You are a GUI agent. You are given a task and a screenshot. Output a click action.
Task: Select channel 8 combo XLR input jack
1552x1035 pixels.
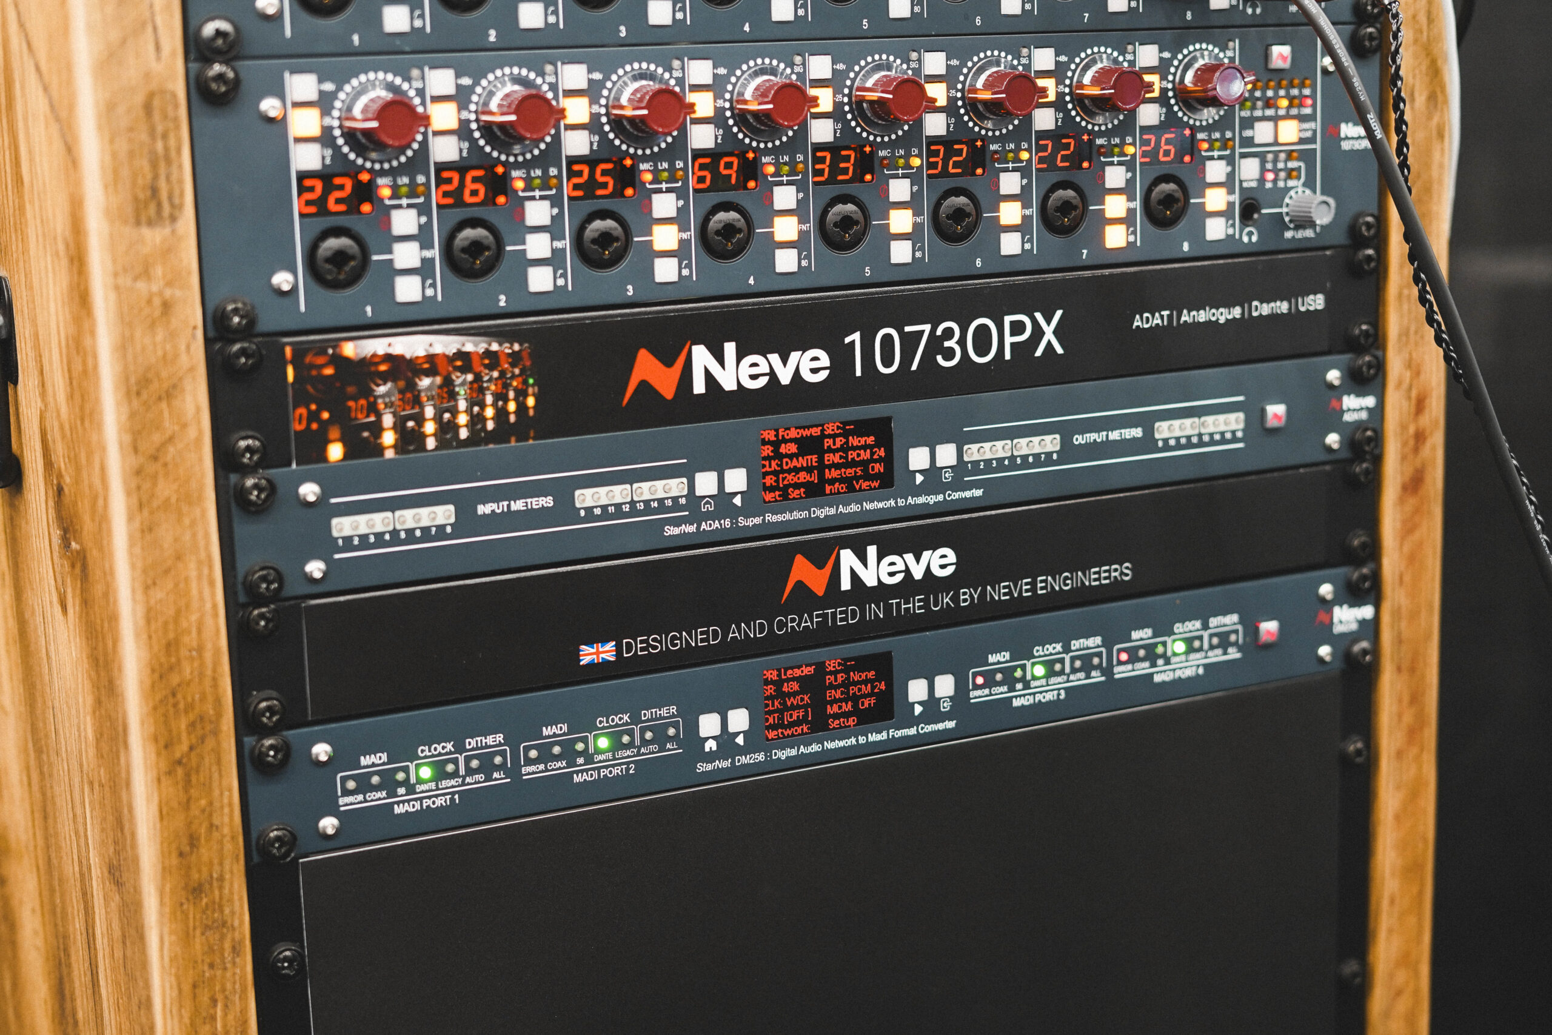(x=1165, y=201)
